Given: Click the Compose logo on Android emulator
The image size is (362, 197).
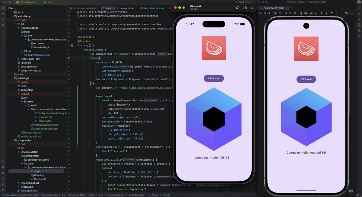Looking at the screenshot, I should (306, 118).
